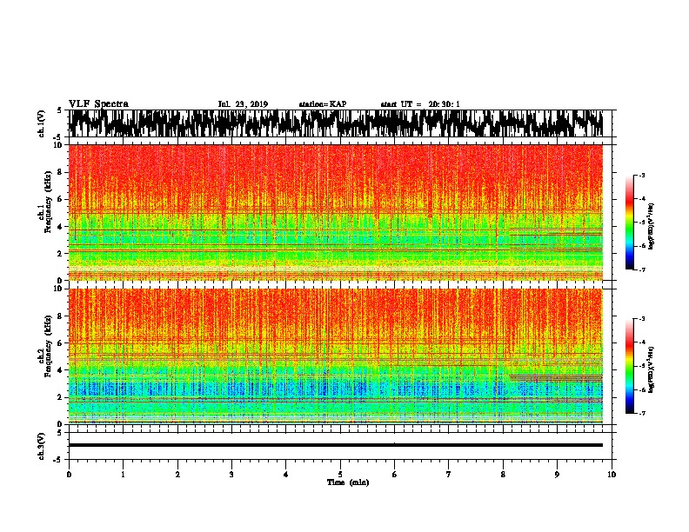
Task: Click the 'Time (min)' axis label
Action: [x=348, y=482]
